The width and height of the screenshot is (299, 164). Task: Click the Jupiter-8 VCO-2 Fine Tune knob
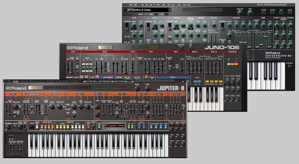81,107
